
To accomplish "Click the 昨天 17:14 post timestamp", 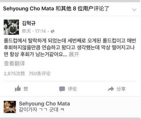I will point(34,31).
